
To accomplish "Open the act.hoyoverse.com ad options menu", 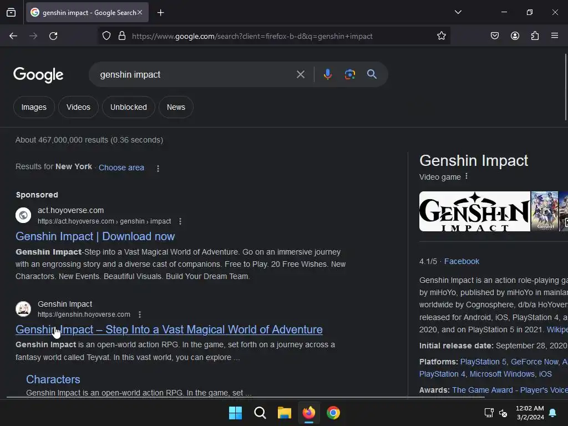I will point(180,221).
